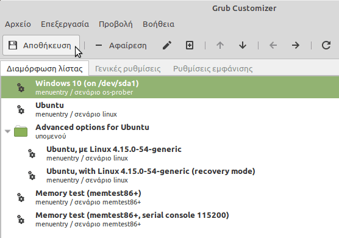The image size is (339, 238).
Task: Click the add new entry icon
Action: coord(190,45)
